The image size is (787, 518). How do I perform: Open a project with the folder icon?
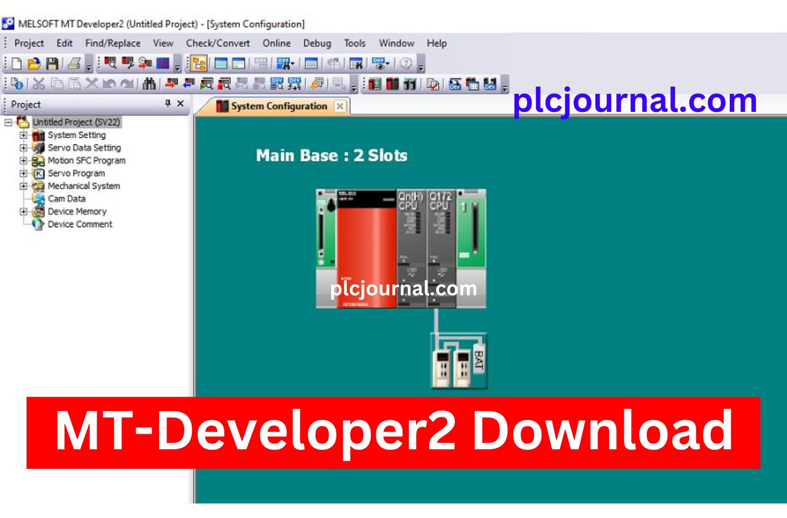point(34,64)
